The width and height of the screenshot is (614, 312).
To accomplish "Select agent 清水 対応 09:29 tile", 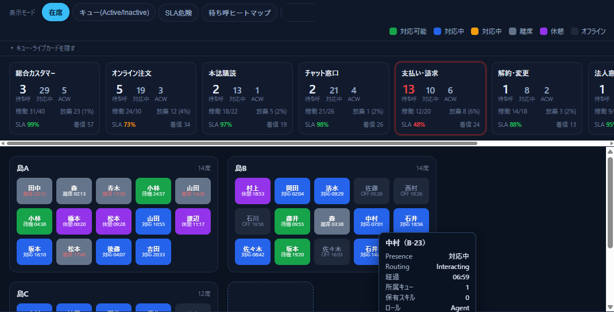I will pos(332,191).
